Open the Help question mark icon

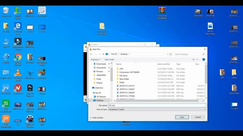coord(204,60)
